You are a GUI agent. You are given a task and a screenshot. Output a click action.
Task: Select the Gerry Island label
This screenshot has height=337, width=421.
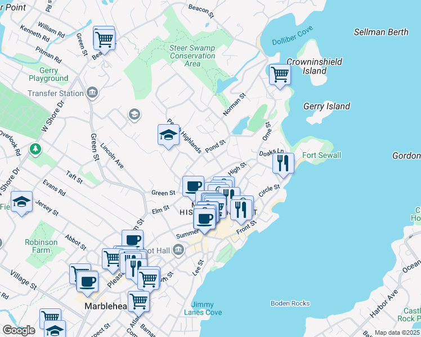(x=326, y=106)
